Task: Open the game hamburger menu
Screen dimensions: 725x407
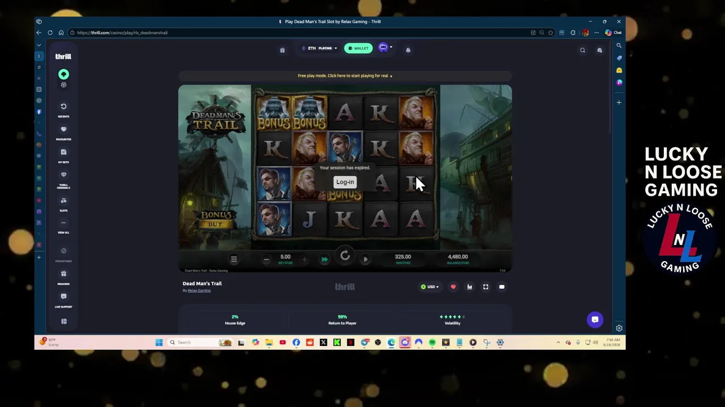Action: point(233,259)
